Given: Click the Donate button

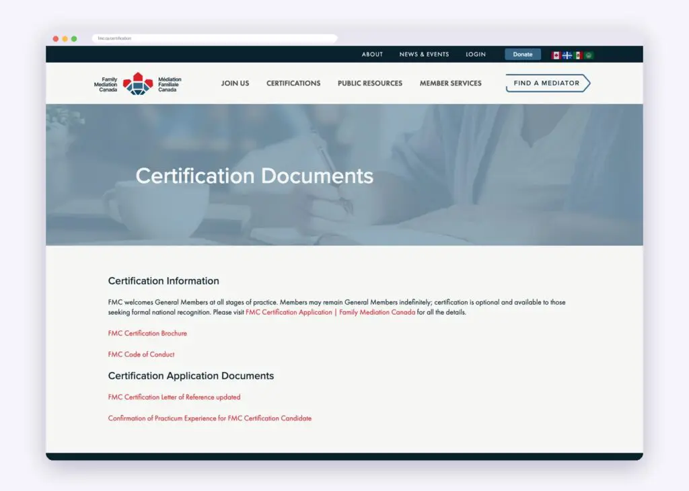Looking at the screenshot, I should 522,54.
